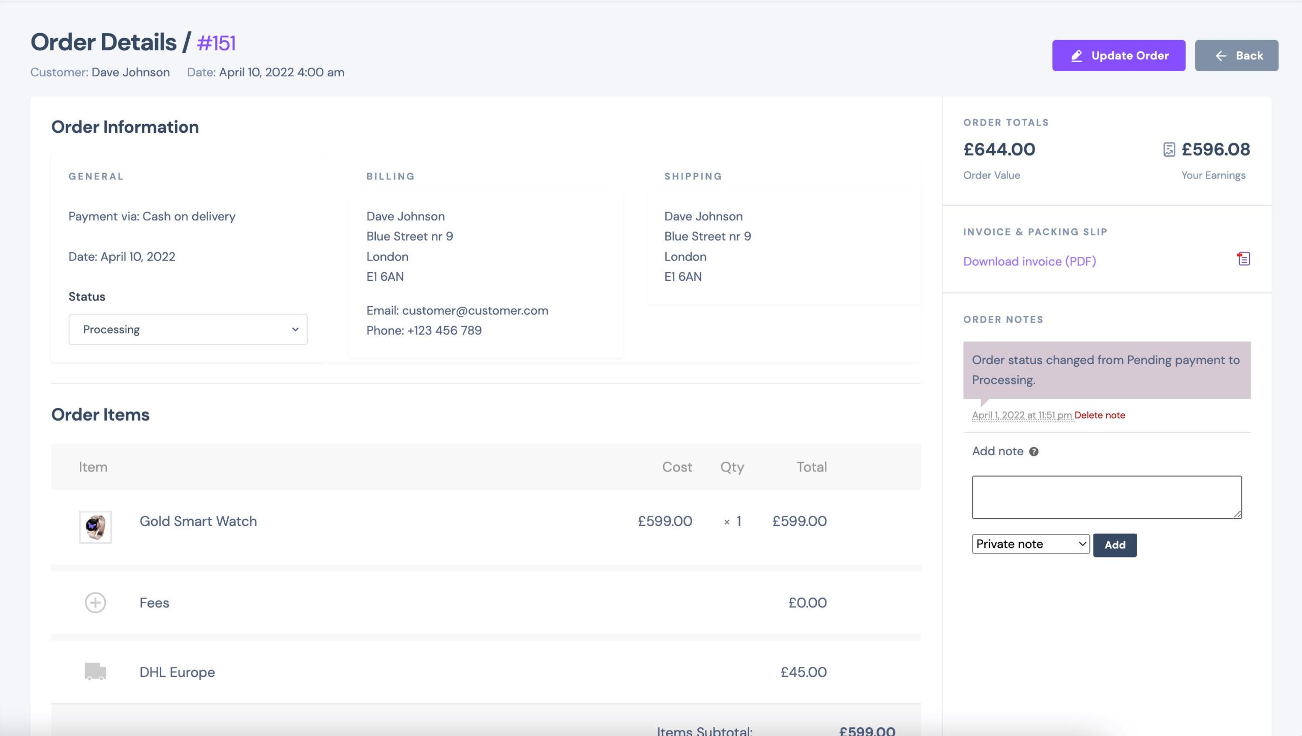Image resolution: width=1302 pixels, height=736 pixels.
Task: Click the Update Order button
Action: [x=1118, y=55]
